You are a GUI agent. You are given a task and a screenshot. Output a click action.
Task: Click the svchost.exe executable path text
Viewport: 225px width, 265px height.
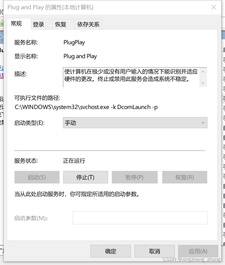[86, 107]
